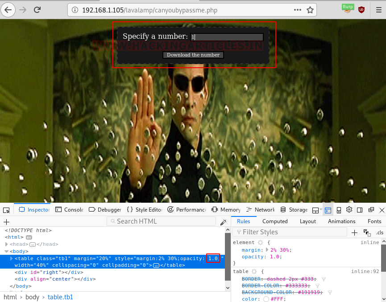
Task: Click the plus icon to create new node
Action: pyautogui.click(x=6, y=222)
